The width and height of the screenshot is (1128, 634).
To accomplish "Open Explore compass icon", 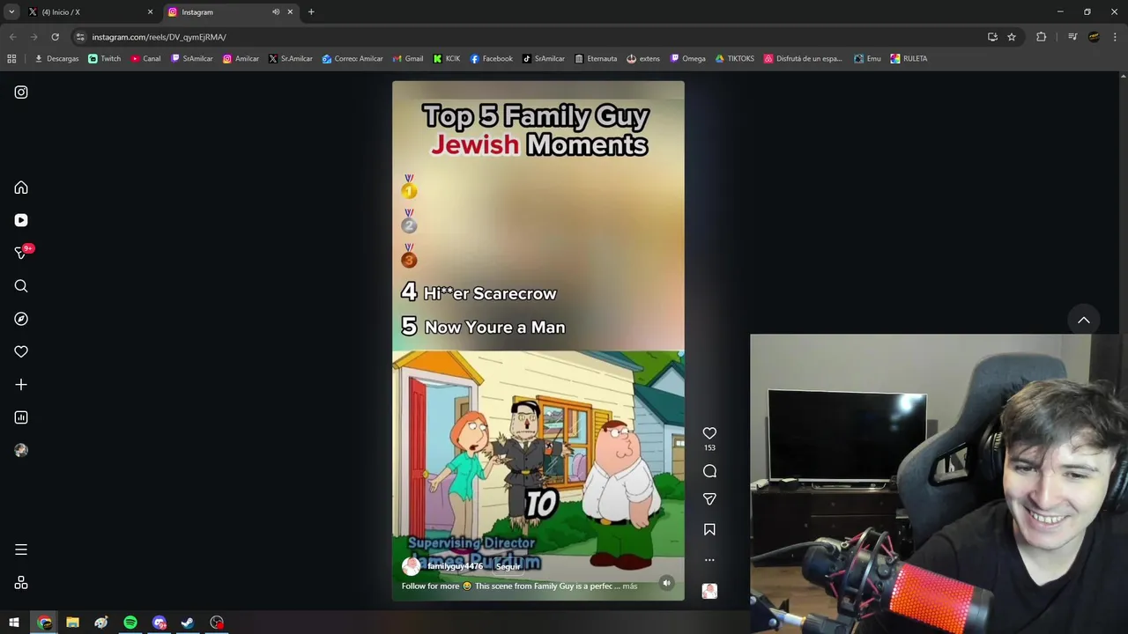I will point(21,319).
